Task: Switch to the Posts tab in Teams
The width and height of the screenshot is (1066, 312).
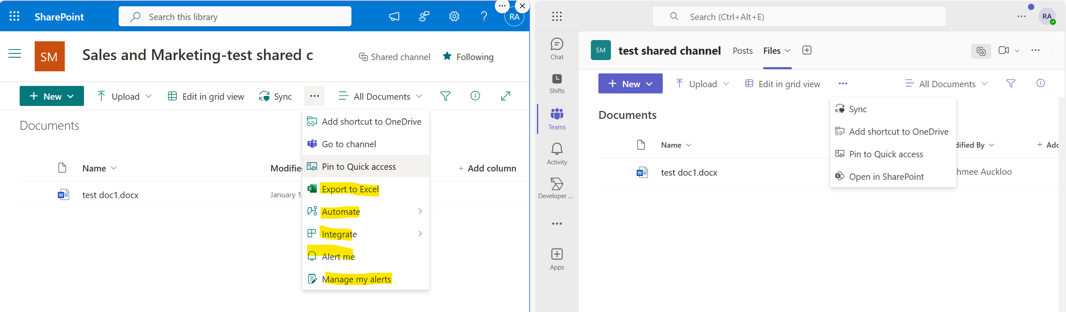Action: [x=743, y=50]
